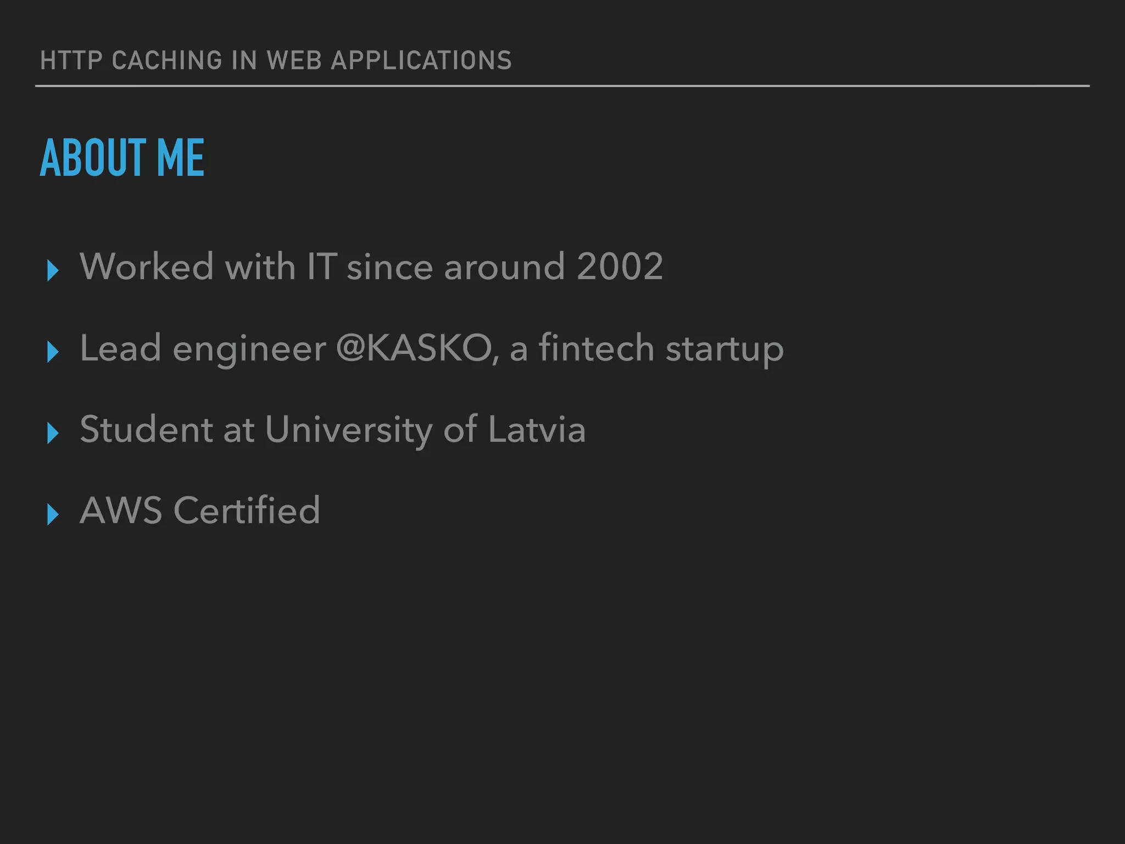Screen dimensions: 1125x844
Task: Click the word "Certified"
Action: pyautogui.click(x=247, y=510)
